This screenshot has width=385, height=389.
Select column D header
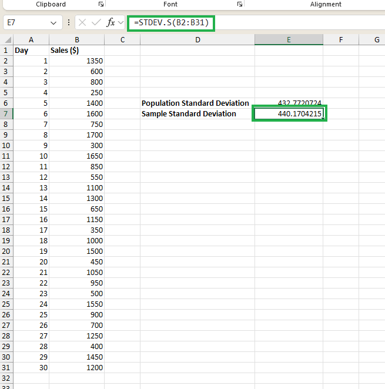tap(197, 40)
